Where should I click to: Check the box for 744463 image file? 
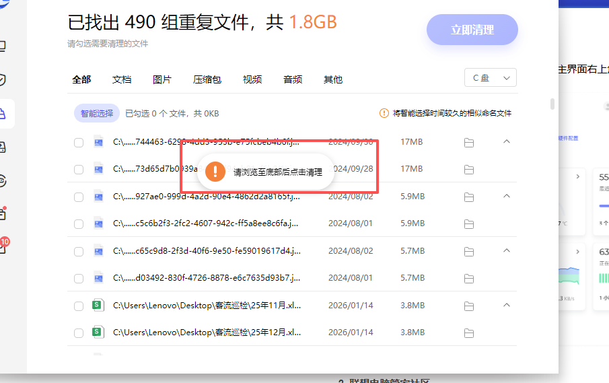[x=79, y=143]
